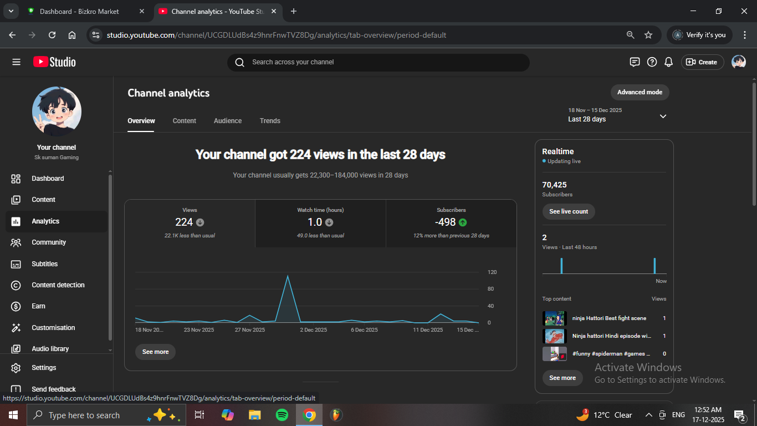The image size is (757, 426).
Task: Click the Advanced mode button
Action: coord(640,92)
